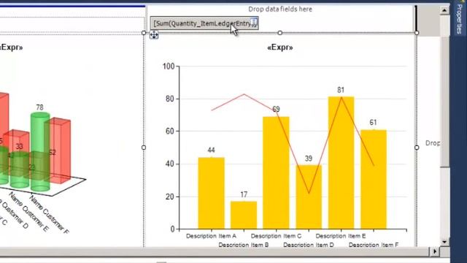Click the vertical scrollbar down arrow
Image resolution: width=467 pixels, height=263 pixels.
[x=444, y=242]
